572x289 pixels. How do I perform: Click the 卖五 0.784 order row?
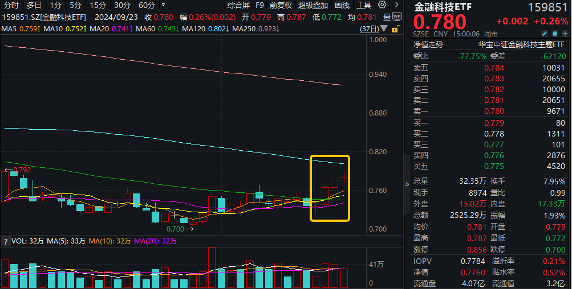point(489,68)
